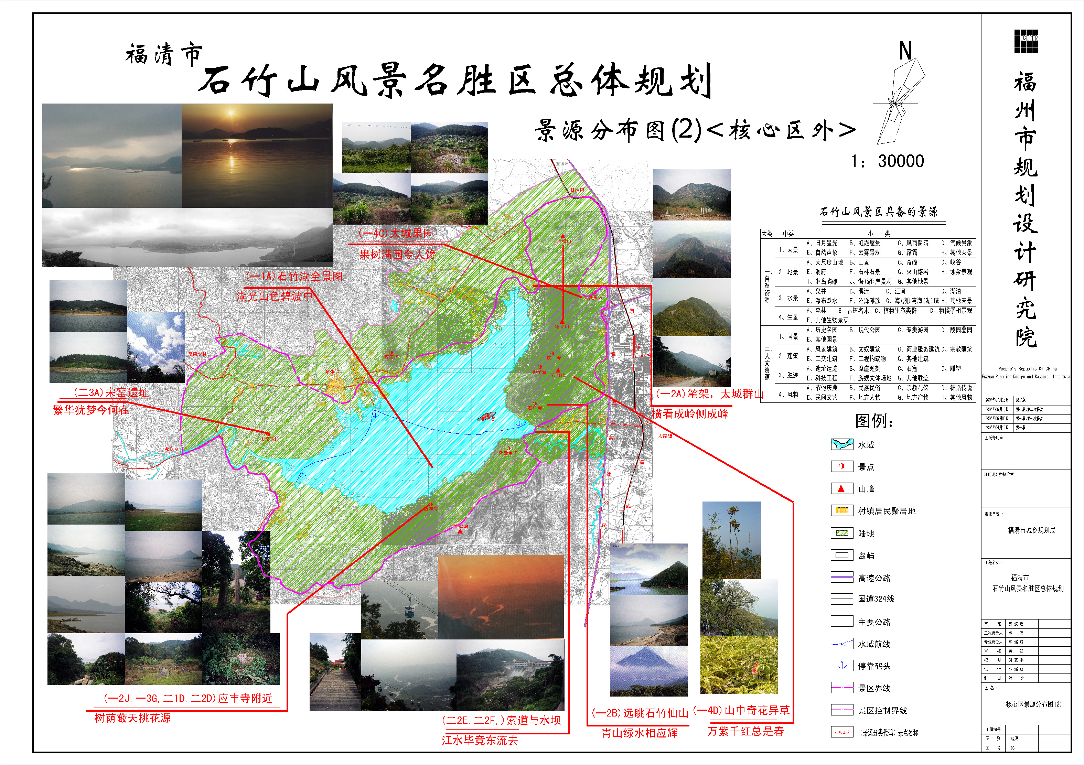1084x765 pixels.
Task: Click the orange sunset river photo
Action: click(501, 597)
